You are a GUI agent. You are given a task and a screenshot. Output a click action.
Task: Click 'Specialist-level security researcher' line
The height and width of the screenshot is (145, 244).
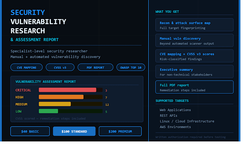49,51
